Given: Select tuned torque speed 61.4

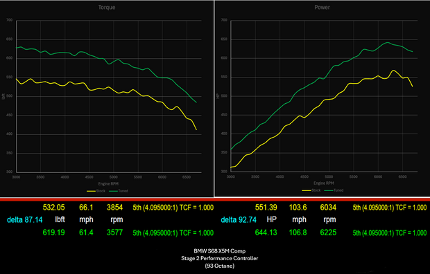Looking at the screenshot, I should 86,232.
